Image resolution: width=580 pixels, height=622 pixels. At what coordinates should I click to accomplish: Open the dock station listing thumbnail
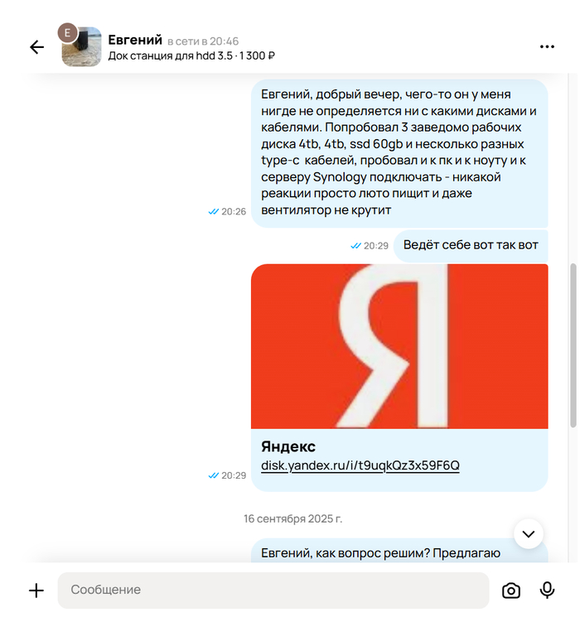coord(82,47)
